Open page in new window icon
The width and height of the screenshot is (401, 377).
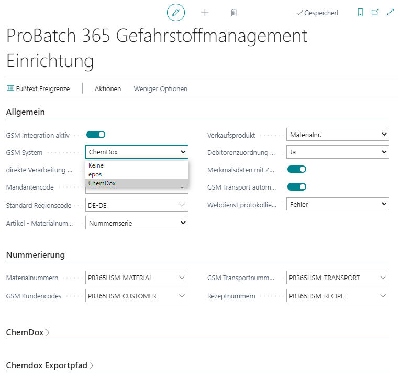point(375,12)
